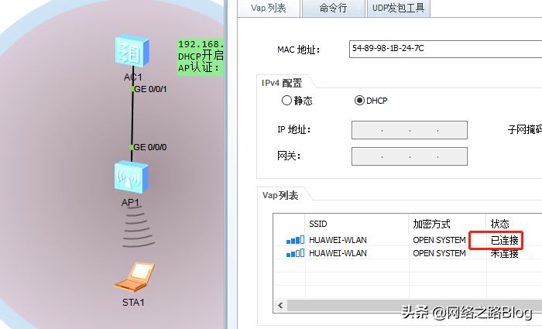
Task: Click the Vap list left scroll arrow
Action: [x=280, y=306]
